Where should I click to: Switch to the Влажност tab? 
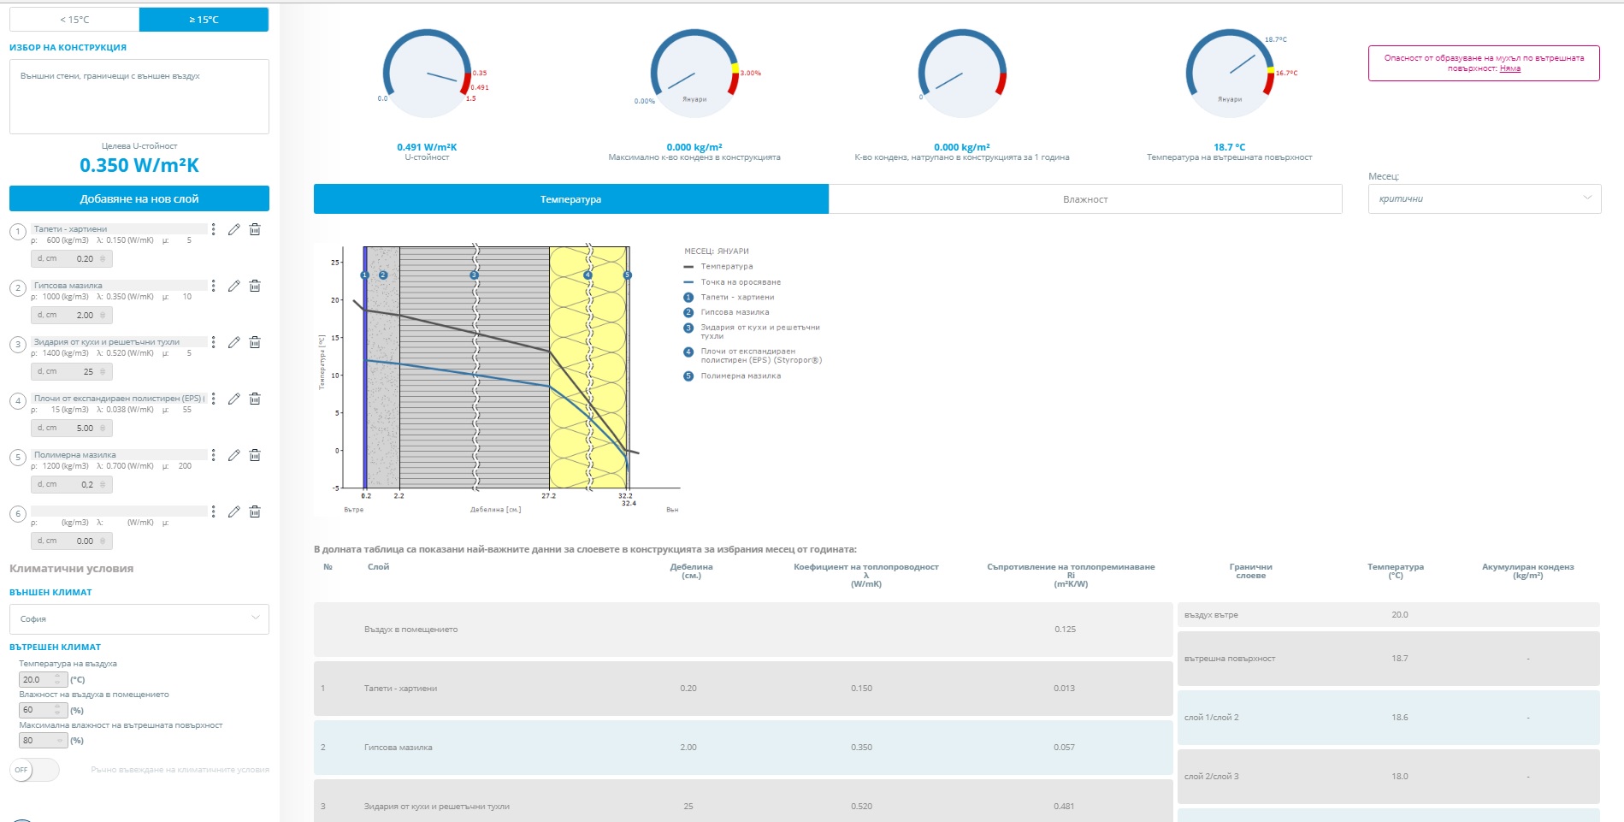[x=1084, y=199]
